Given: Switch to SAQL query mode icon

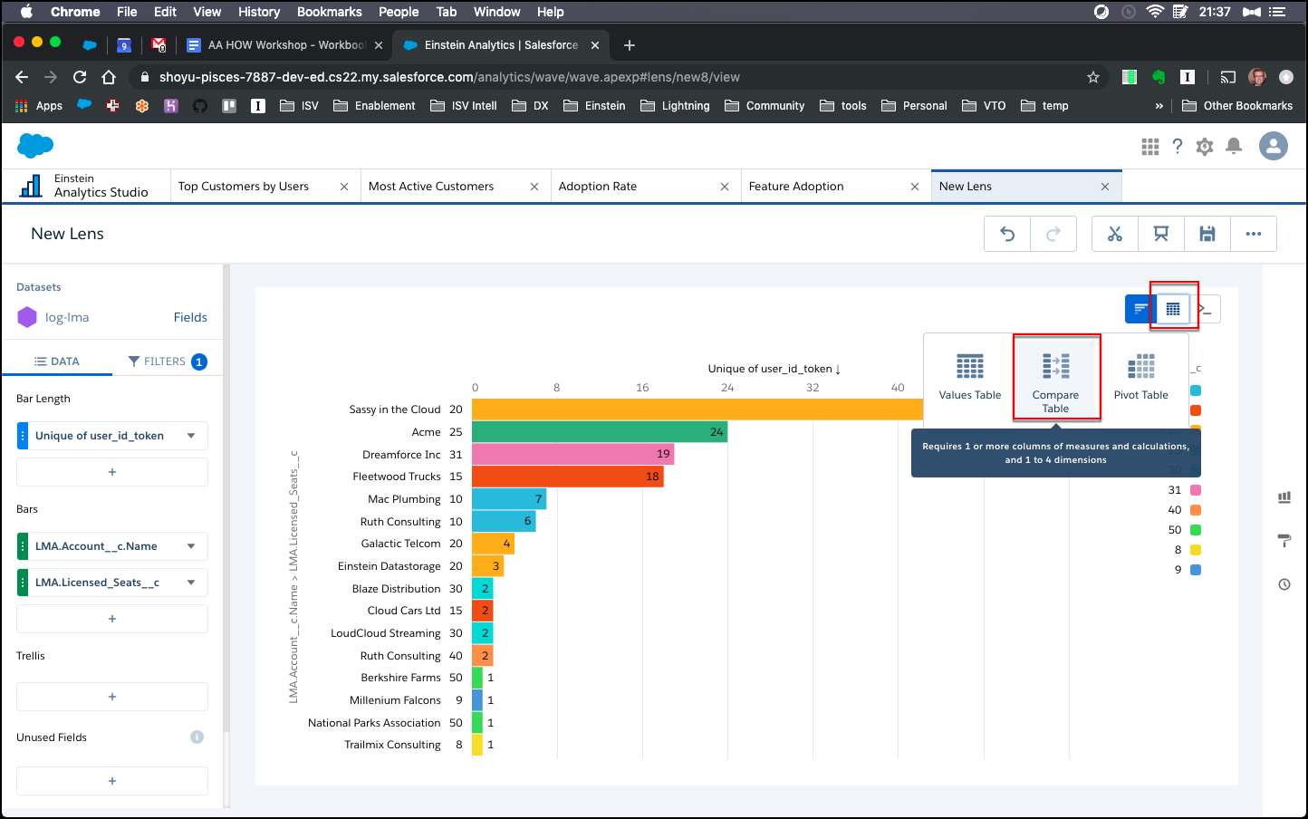Looking at the screenshot, I should pos(1206,309).
